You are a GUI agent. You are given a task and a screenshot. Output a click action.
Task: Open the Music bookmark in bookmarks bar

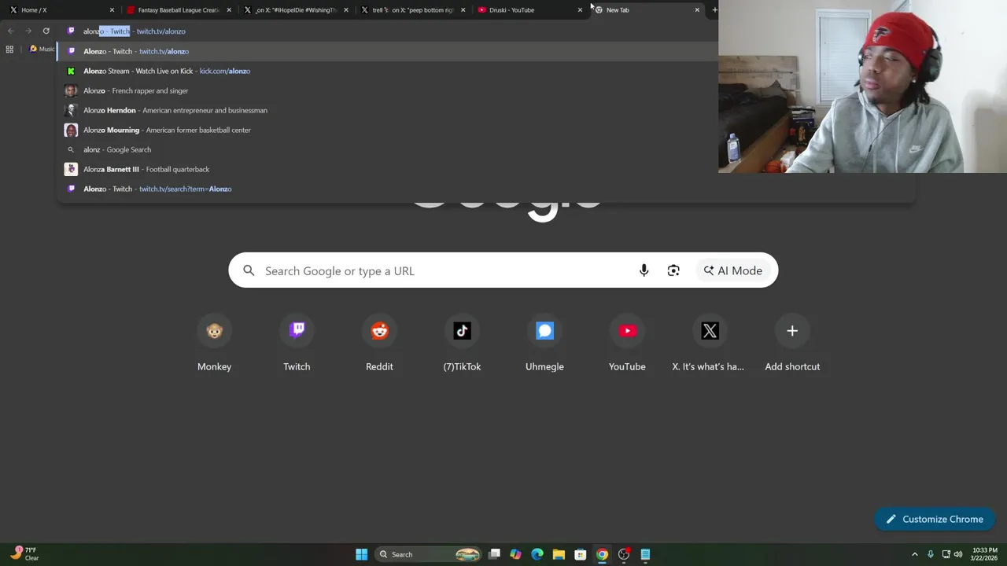(42, 49)
